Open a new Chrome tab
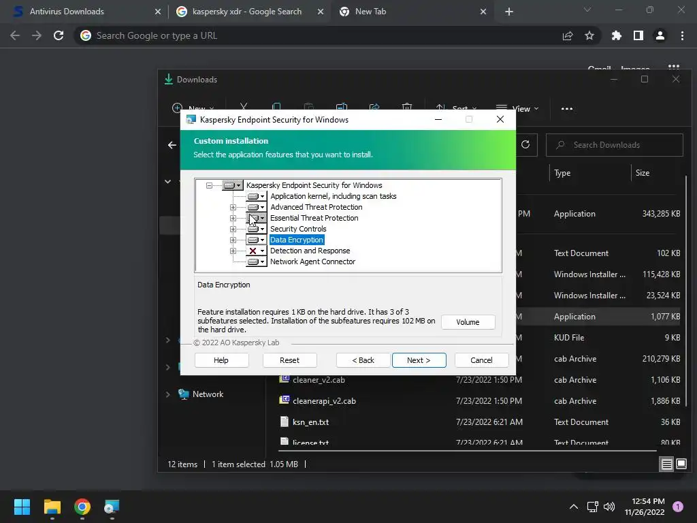This screenshot has height=523, width=697. tap(509, 12)
